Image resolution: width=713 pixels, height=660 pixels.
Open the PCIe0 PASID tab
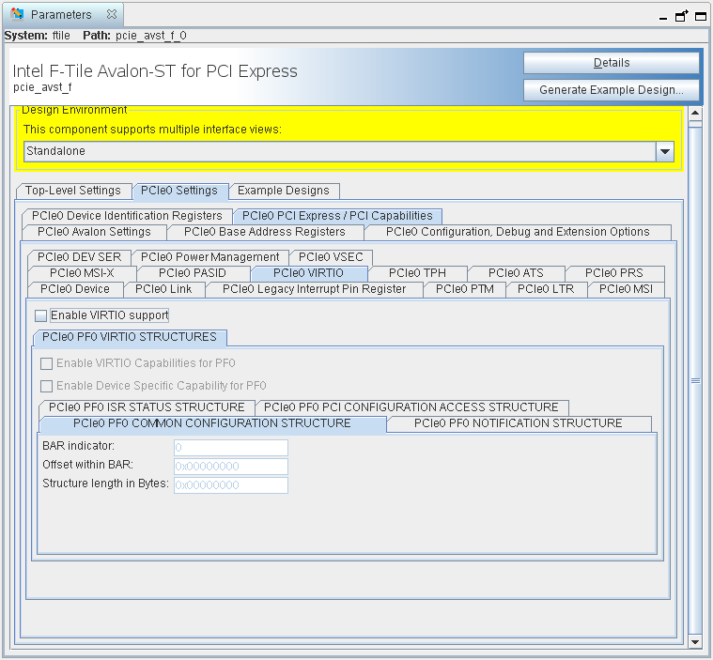pyautogui.click(x=193, y=273)
